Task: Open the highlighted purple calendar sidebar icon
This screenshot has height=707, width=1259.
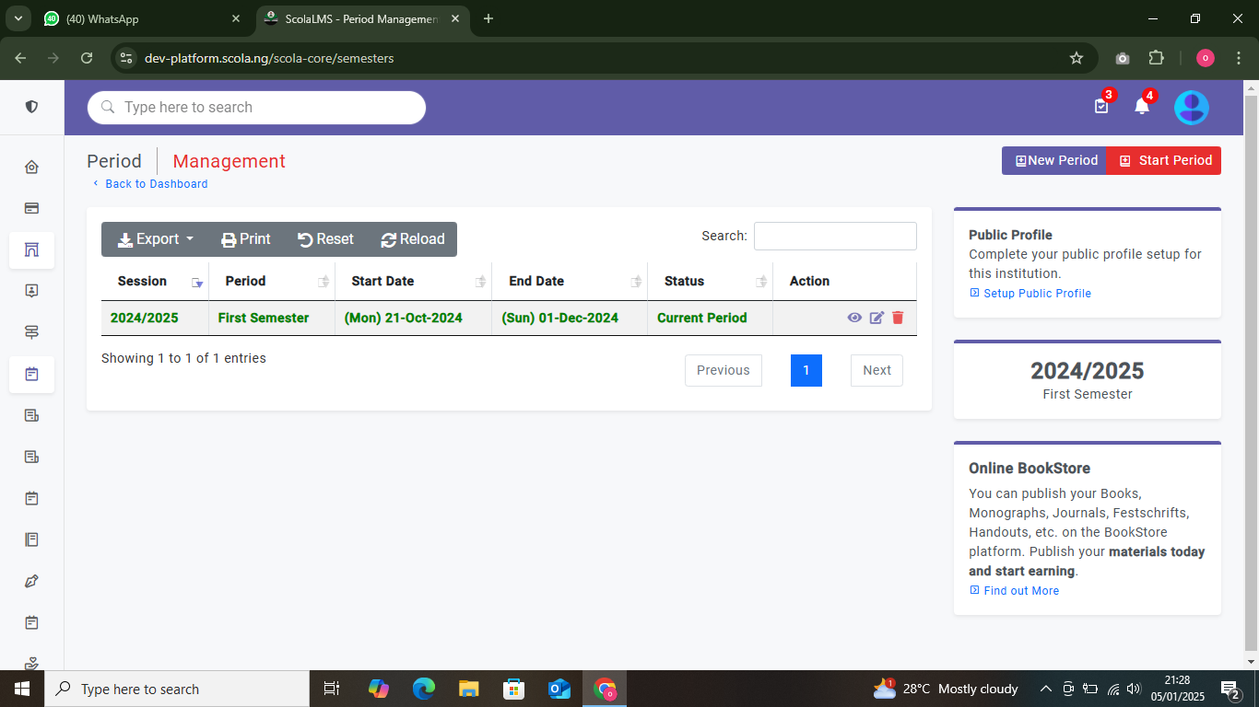Action: pos(31,374)
